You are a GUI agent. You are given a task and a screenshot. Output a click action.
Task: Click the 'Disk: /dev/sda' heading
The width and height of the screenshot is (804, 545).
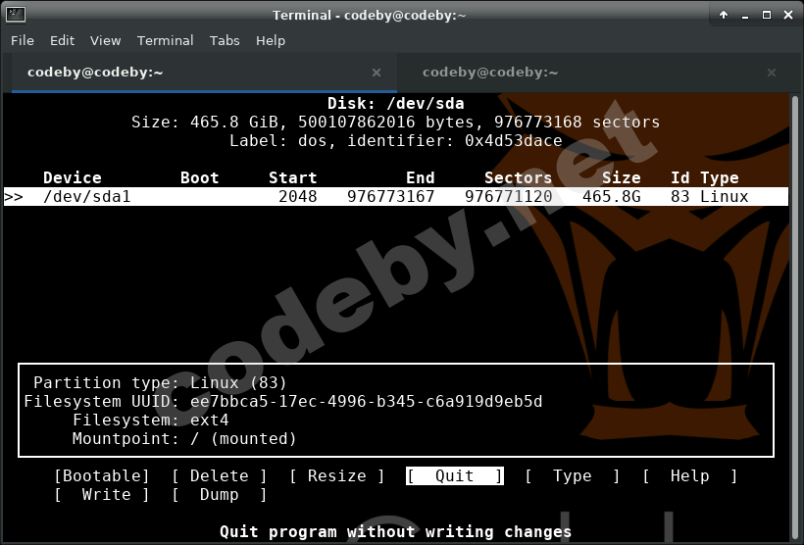[396, 104]
